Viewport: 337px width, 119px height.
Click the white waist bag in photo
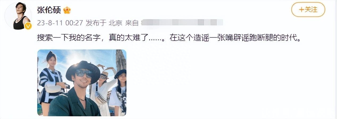click(x=100, y=98)
